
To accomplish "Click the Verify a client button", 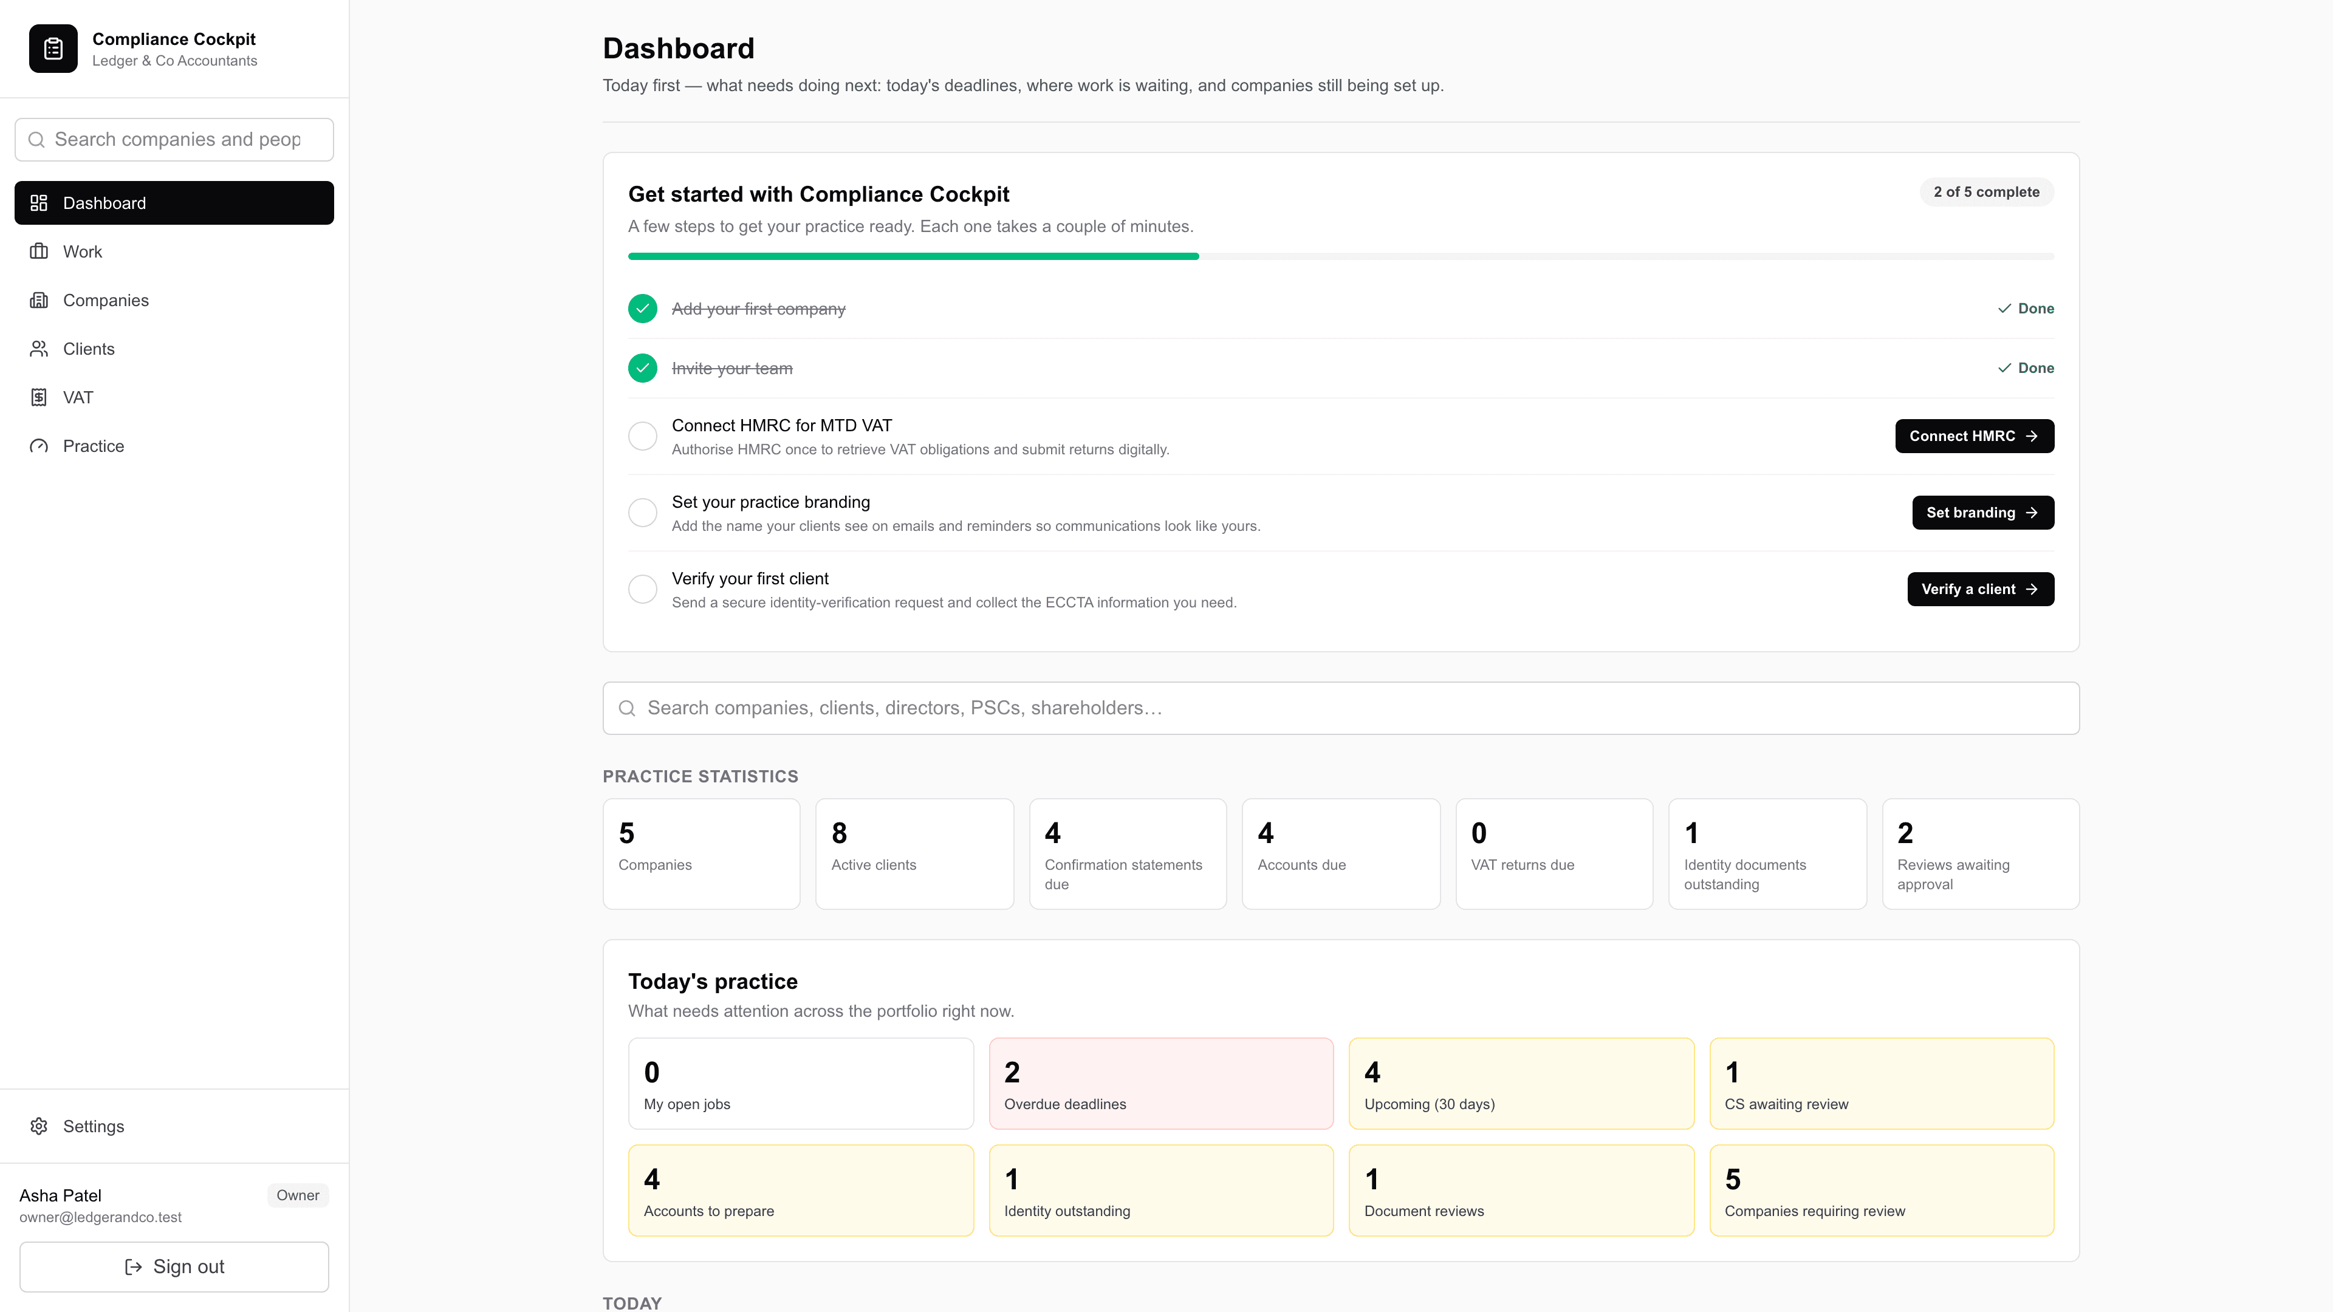I will 1981,589.
